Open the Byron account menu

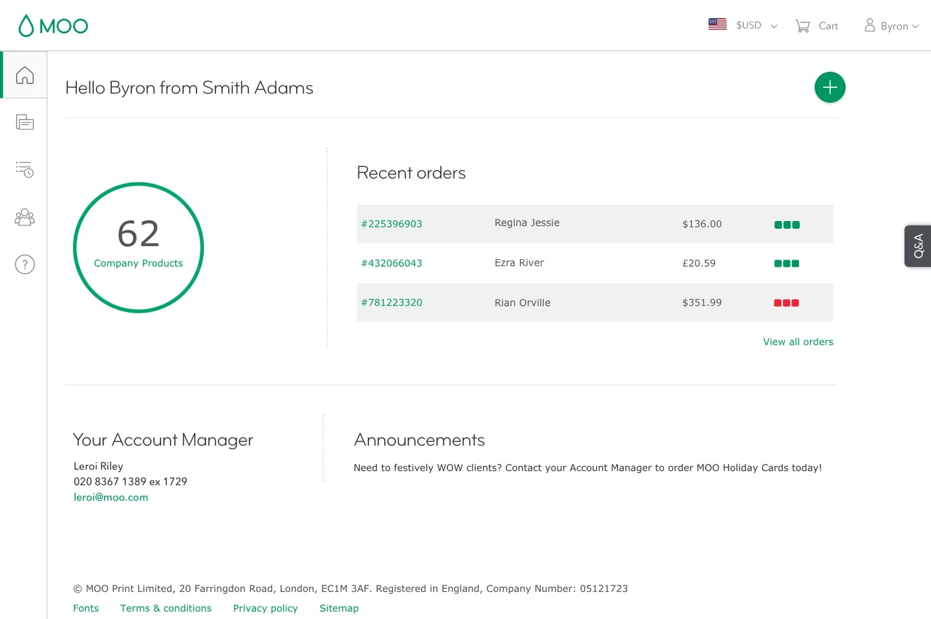(x=892, y=26)
